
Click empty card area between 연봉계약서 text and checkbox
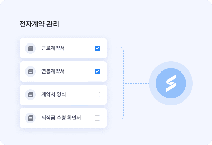(79, 71)
